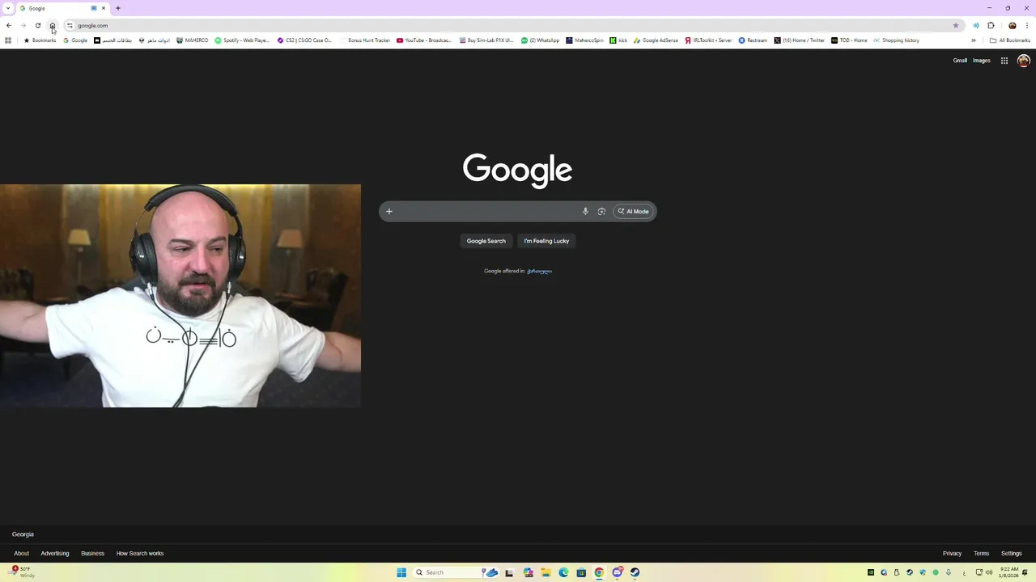The height and width of the screenshot is (582, 1036).
Task: Open the Windows Start menu
Action: click(x=401, y=572)
